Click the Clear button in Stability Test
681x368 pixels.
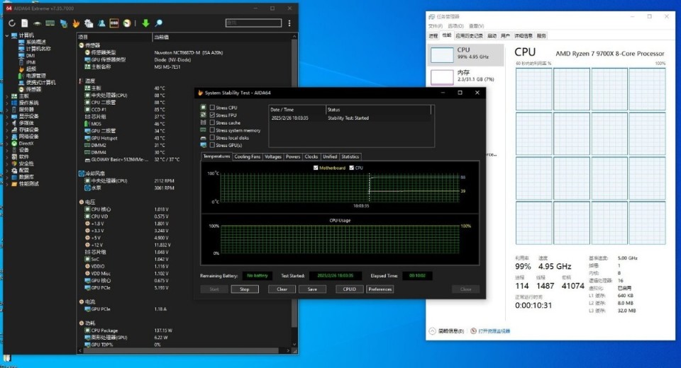pos(282,289)
